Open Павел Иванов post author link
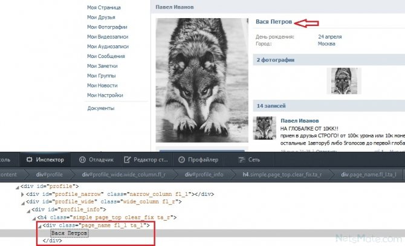The height and width of the screenshot is (246, 405). click(x=300, y=120)
